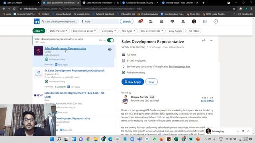255x143 pixels.
Task: Open the helpdesk dashboard bookmark
Action: click(103, 14)
